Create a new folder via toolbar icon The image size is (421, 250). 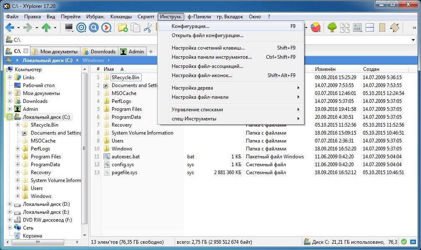click(x=123, y=27)
